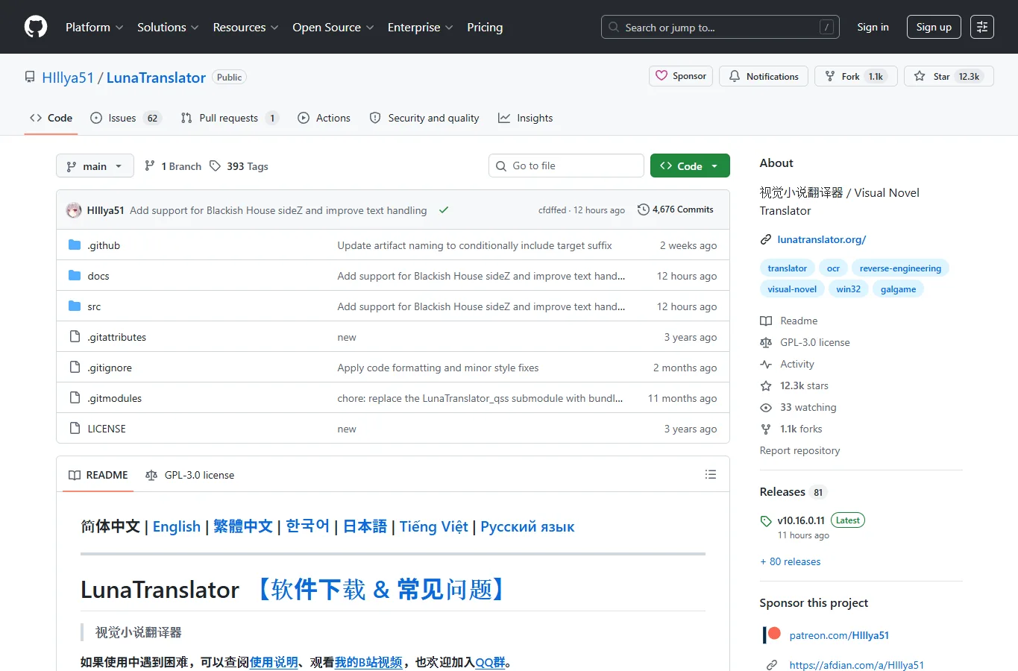View the Insights tab
This screenshot has width=1018, height=671.
click(x=526, y=118)
